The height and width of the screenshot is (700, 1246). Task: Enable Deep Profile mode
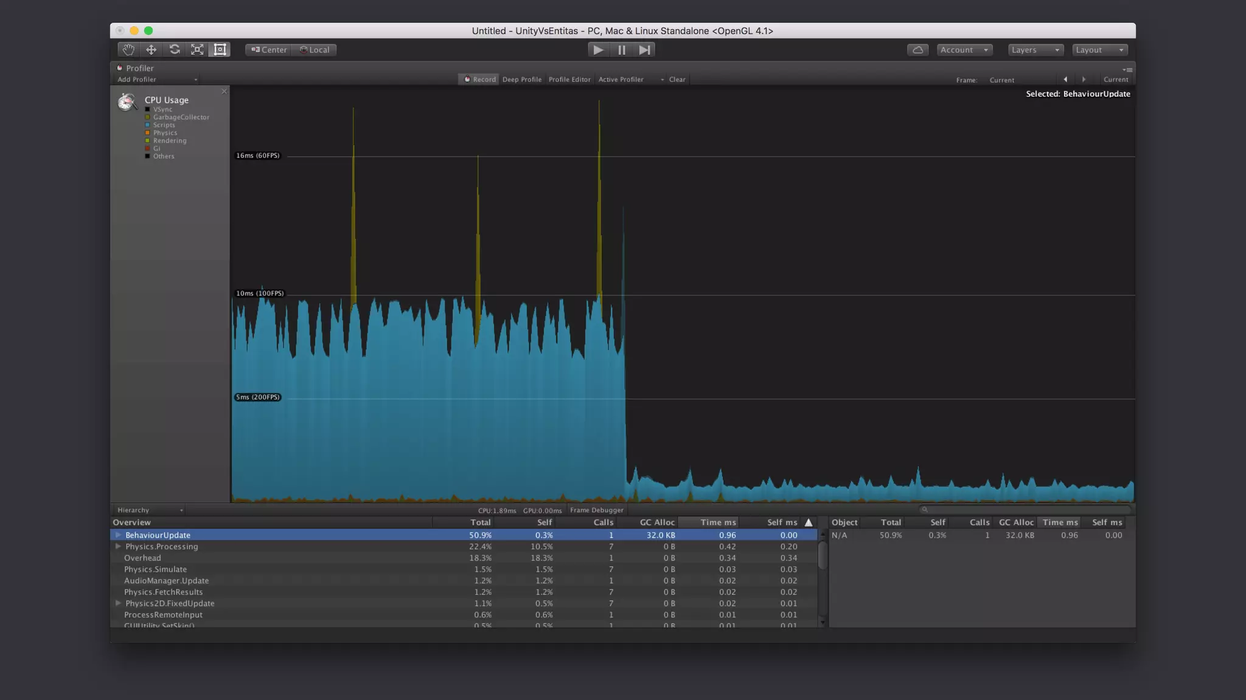pyautogui.click(x=521, y=80)
